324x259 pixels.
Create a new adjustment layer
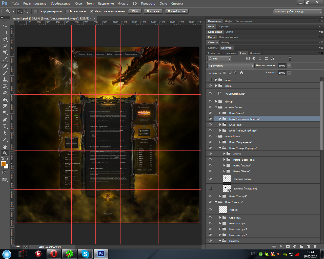pos(295,246)
